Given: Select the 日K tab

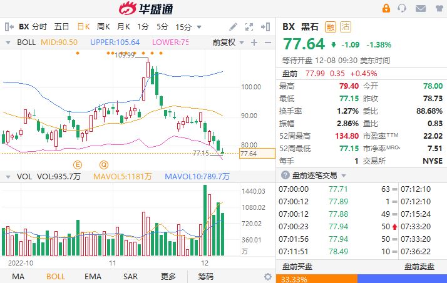Looking at the screenshot, I should [x=83, y=27].
